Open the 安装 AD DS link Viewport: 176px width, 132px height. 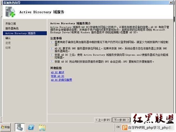58,76
